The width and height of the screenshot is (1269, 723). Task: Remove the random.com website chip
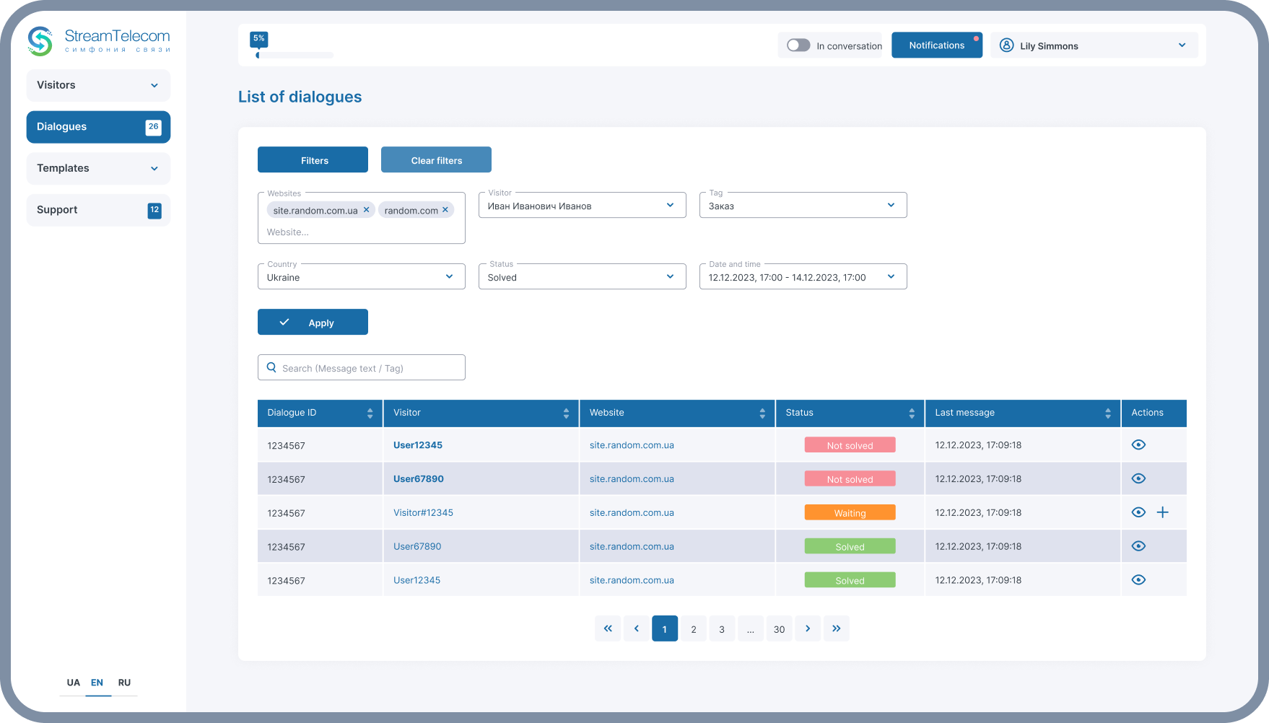pos(445,210)
